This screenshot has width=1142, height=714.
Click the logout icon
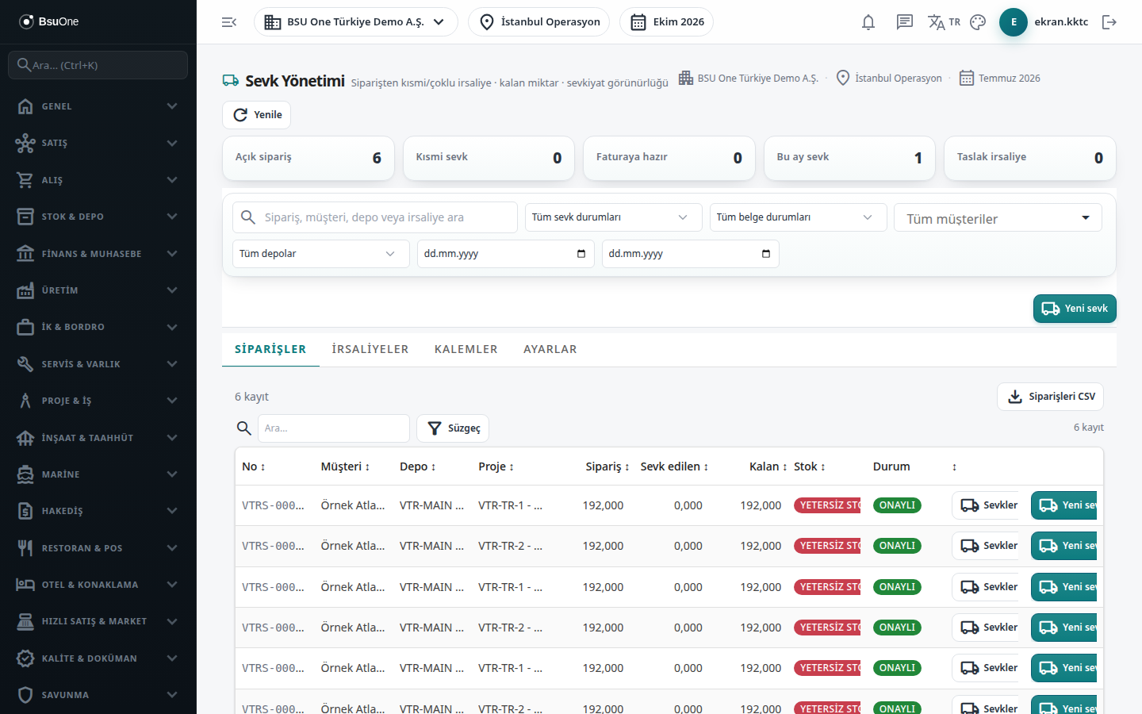(1109, 22)
